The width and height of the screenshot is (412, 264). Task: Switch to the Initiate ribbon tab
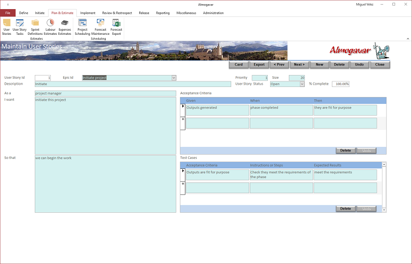coord(40,13)
